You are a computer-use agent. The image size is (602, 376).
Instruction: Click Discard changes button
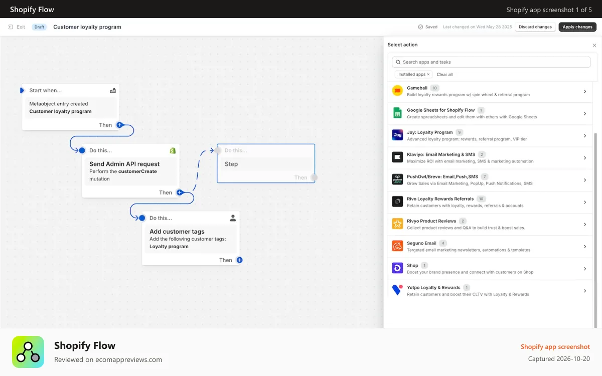coord(535,27)
